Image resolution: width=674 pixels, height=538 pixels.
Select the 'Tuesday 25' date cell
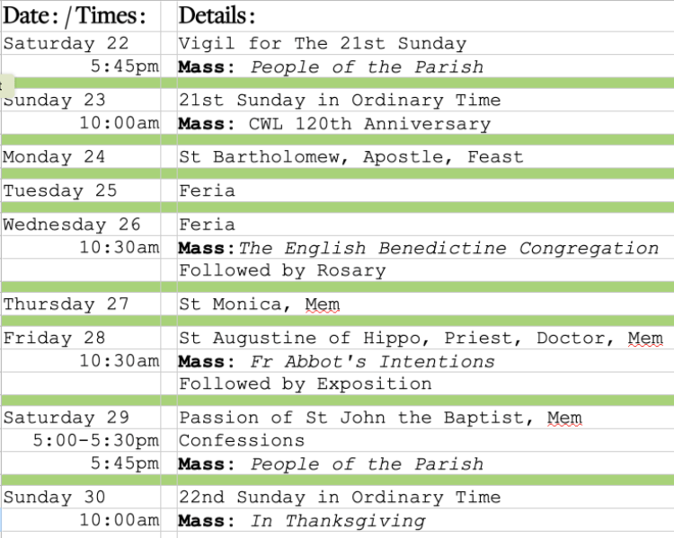pos(81,190)
